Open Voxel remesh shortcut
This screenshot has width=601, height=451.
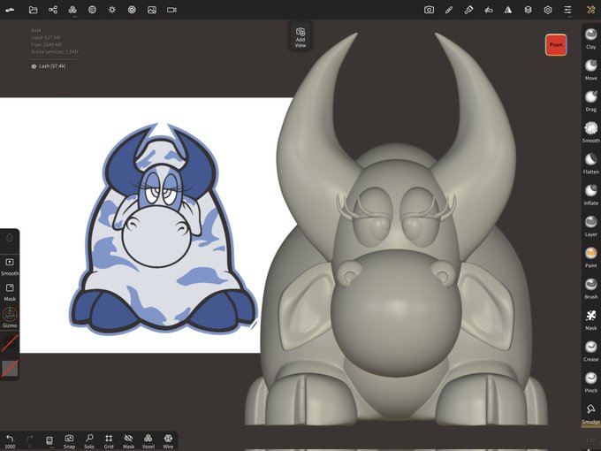tap(148, 441)
